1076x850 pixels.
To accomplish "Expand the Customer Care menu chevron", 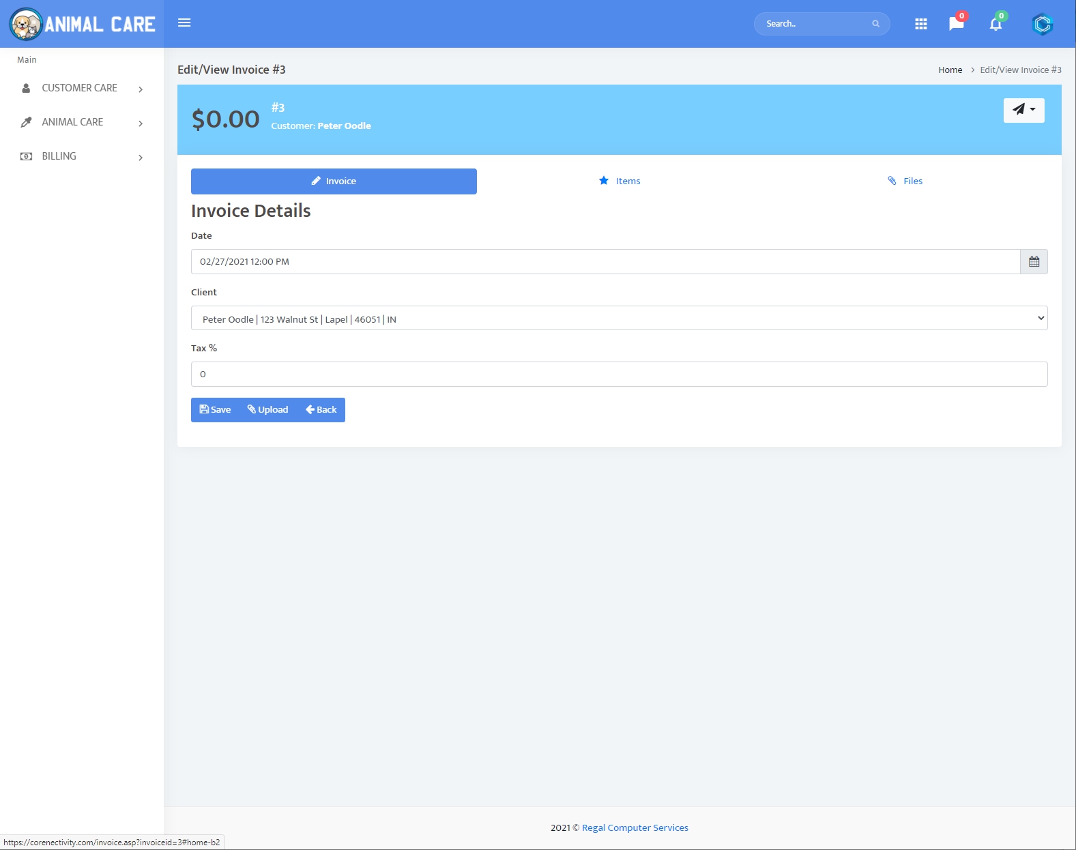I will coord(141,89).
